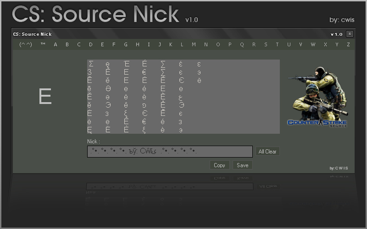367x229 pixels.
Task: Pick the top-left Σ character in grid
Action: tap(91, 64)
